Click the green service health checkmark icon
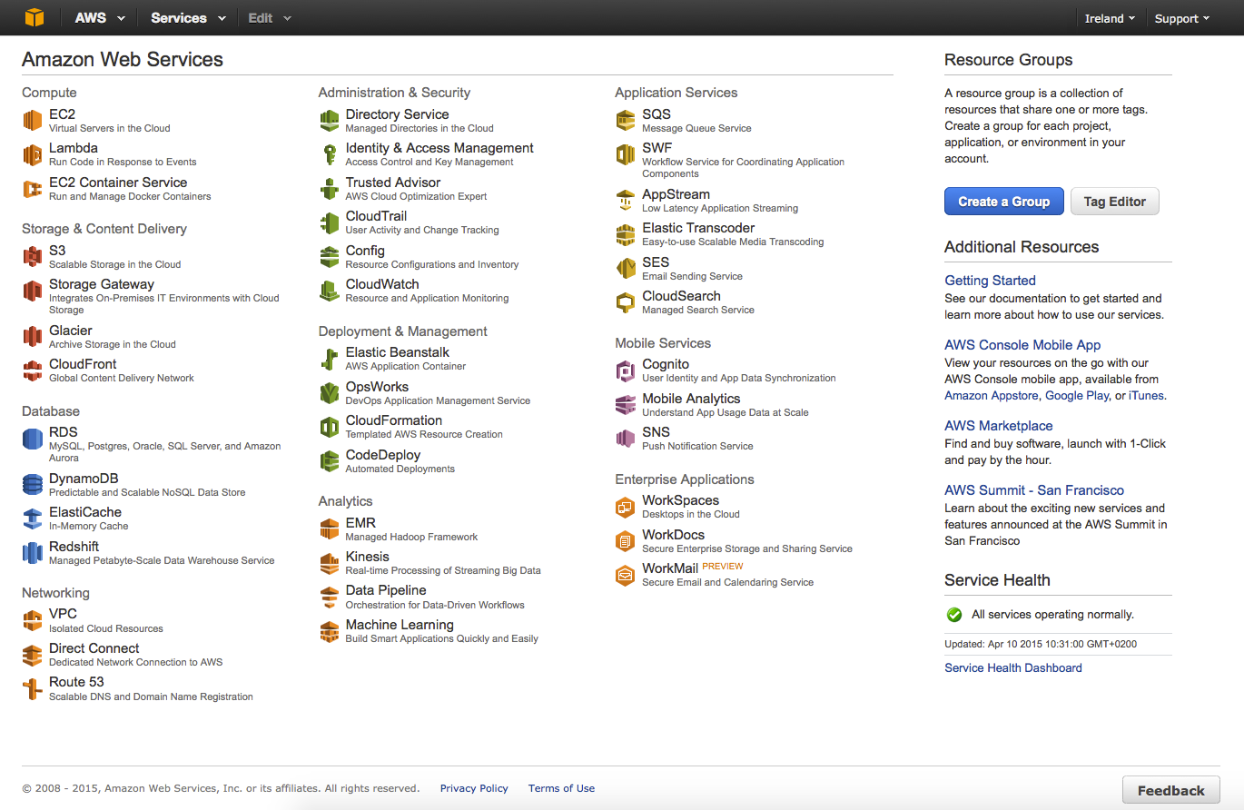 pyautogui.click(x=954, y=615)
